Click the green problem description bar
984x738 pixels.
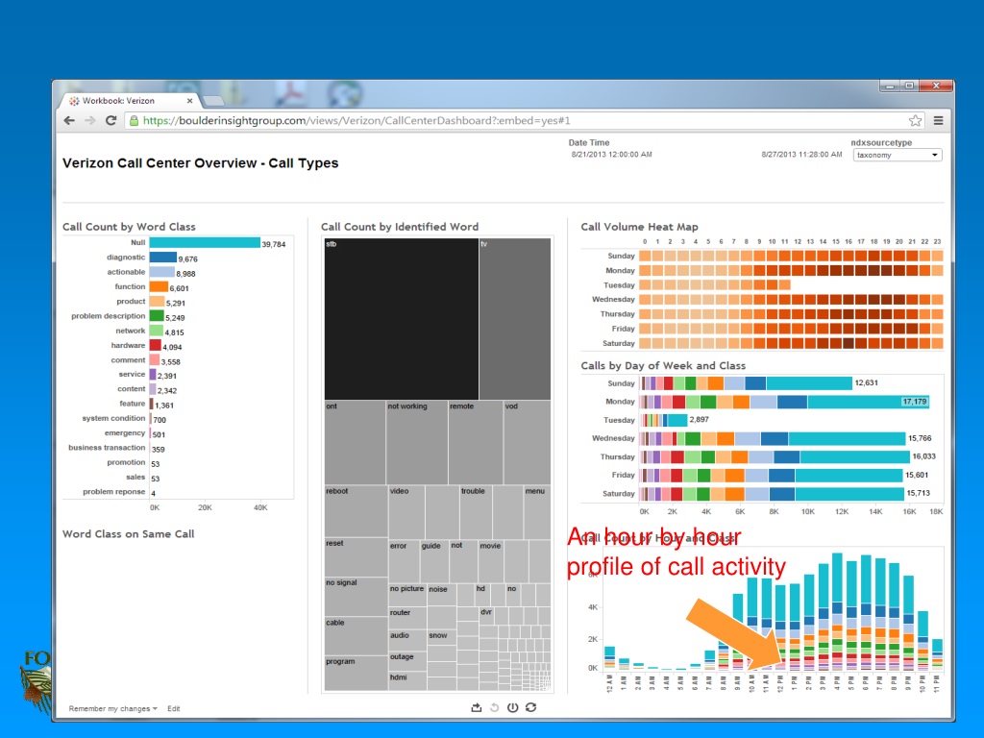(157, 316)
